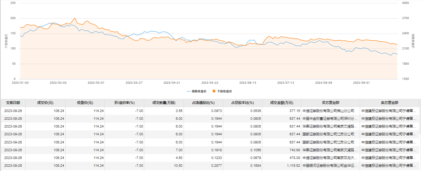Click the 占总股本比(%) column header
The image size is (421, 171).
click(243, 103)
